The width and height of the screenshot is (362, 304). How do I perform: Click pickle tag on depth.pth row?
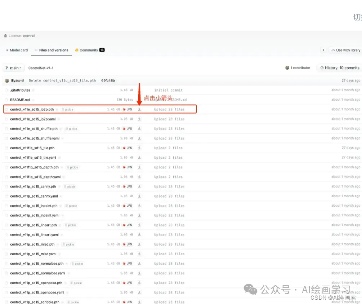[72, 167]
